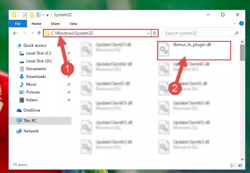This screenshot has width=250, height=173.
Task: Click the Properties quick access toolbar icon
Action: tap(25, 15)
